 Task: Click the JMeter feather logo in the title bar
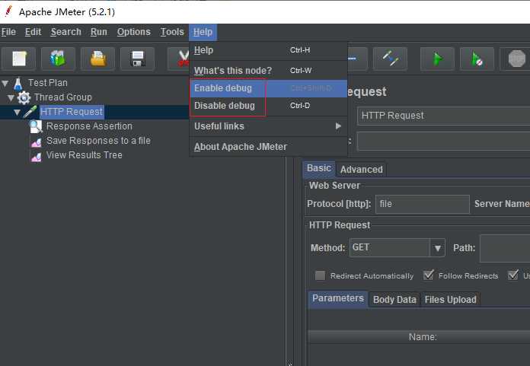8,11
